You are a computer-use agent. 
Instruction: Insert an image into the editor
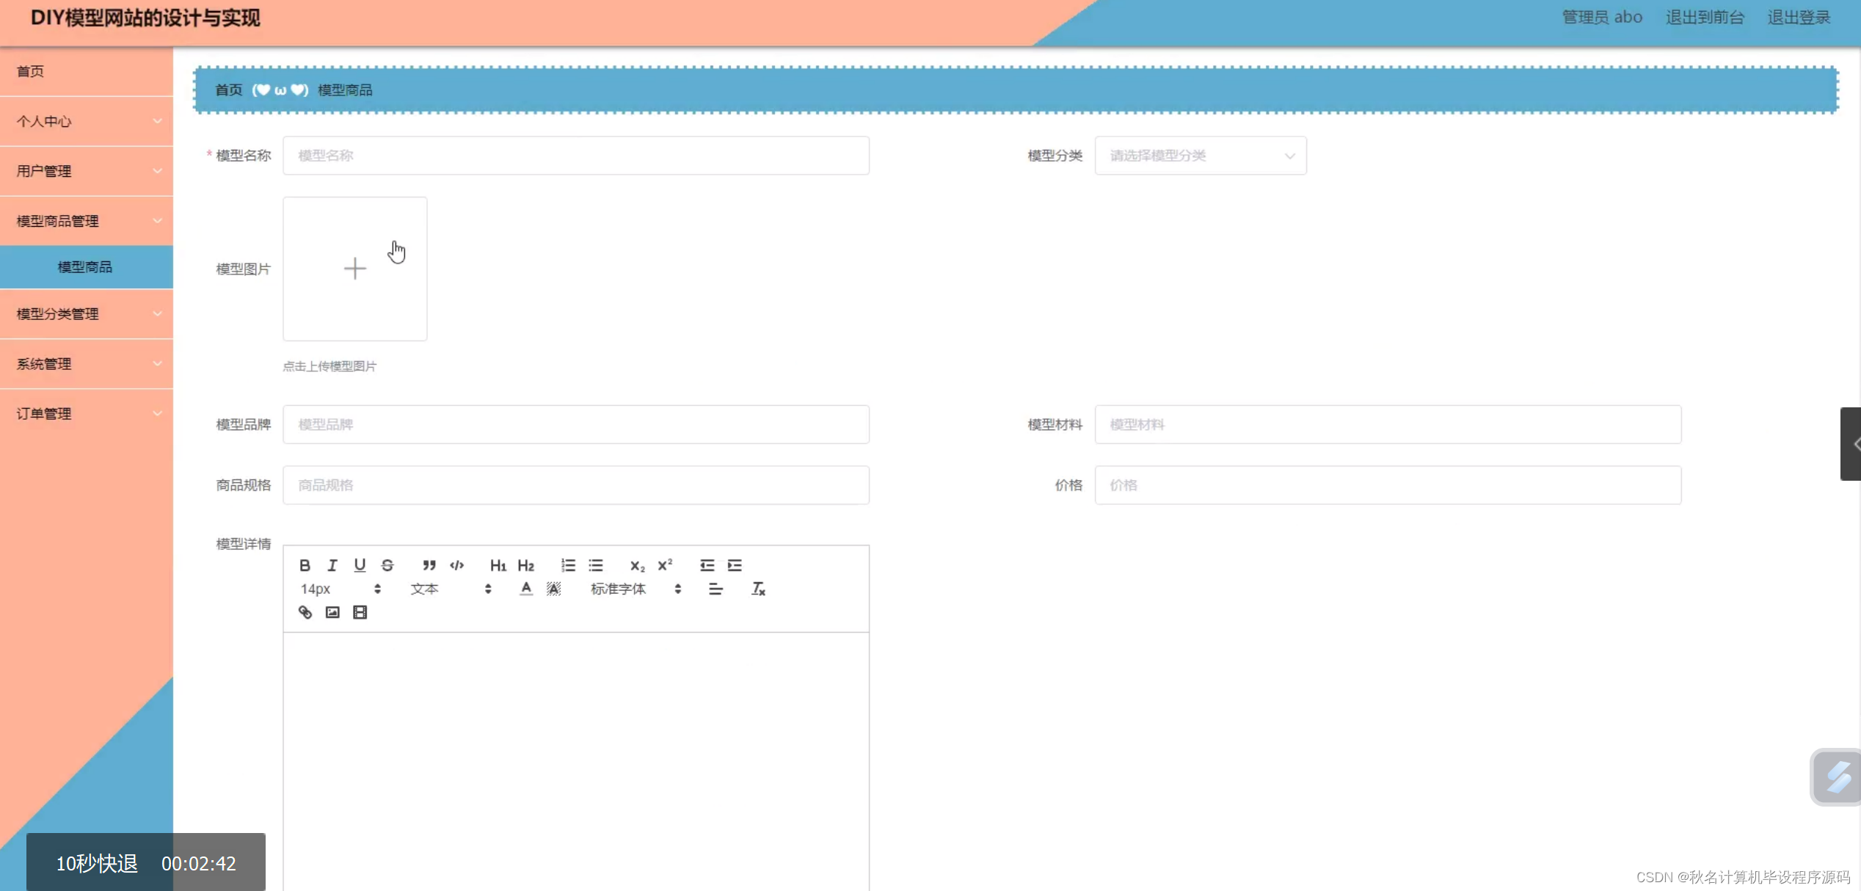coord(332,612)
